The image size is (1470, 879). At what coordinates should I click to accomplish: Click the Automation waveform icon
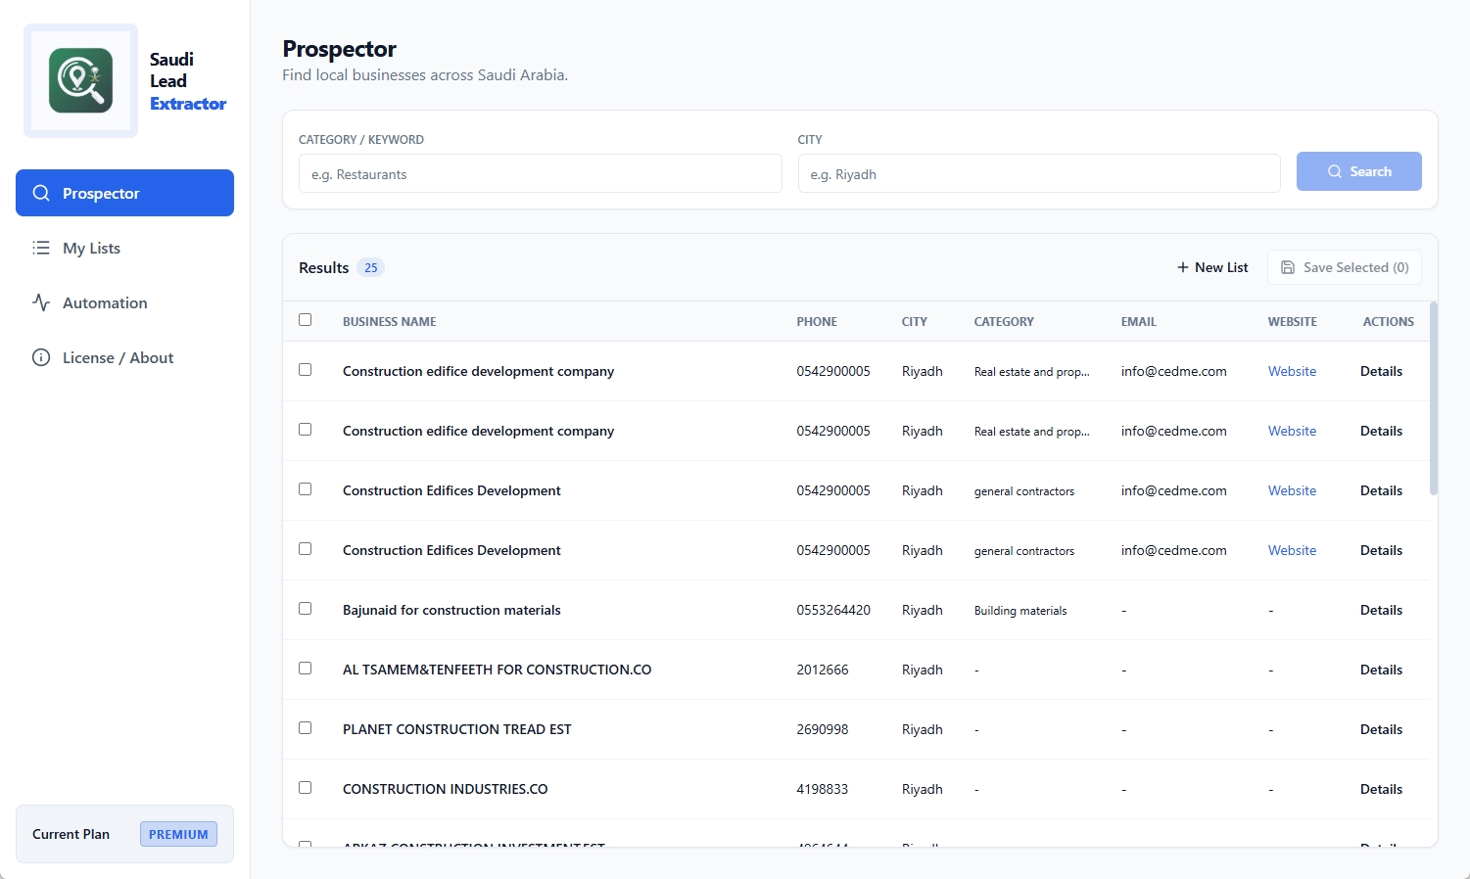point(41,302)
